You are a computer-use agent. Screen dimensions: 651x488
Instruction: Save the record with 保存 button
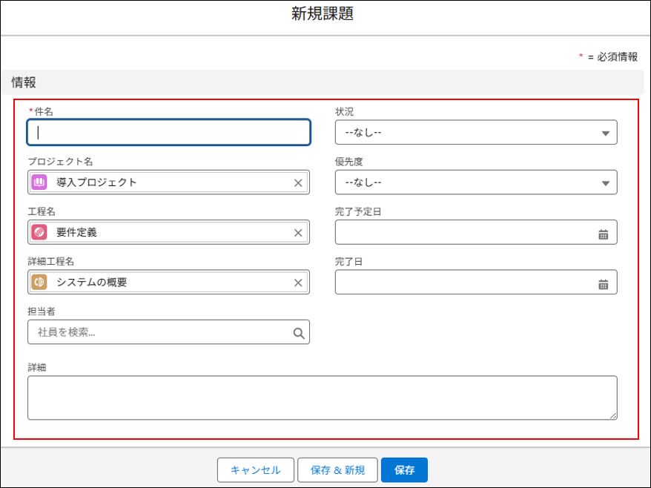(404, 470)
